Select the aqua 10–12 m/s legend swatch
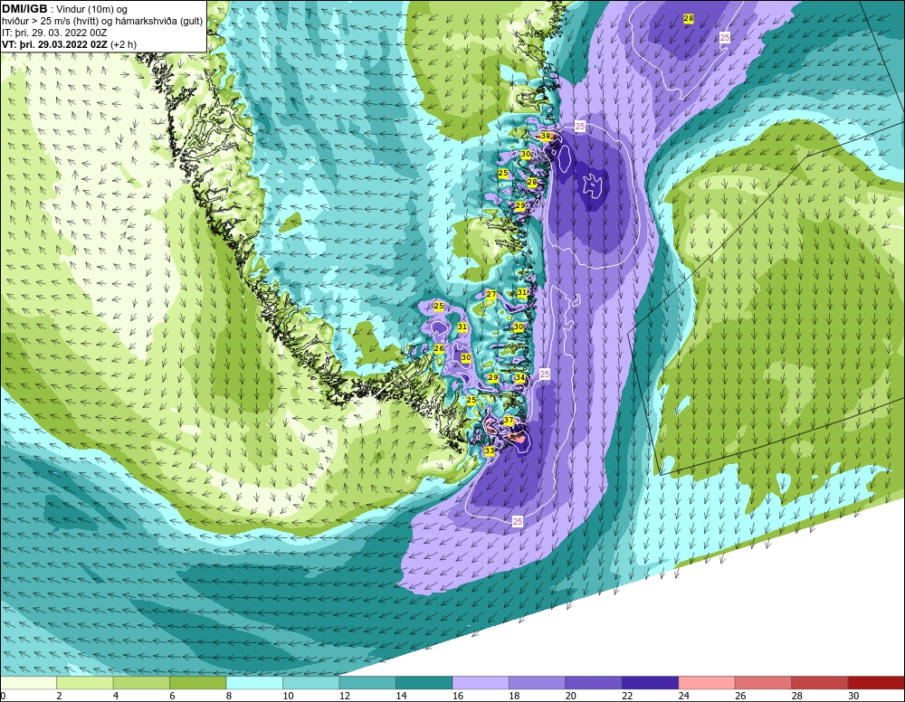905x702 pixels. [x=311, y=683]
